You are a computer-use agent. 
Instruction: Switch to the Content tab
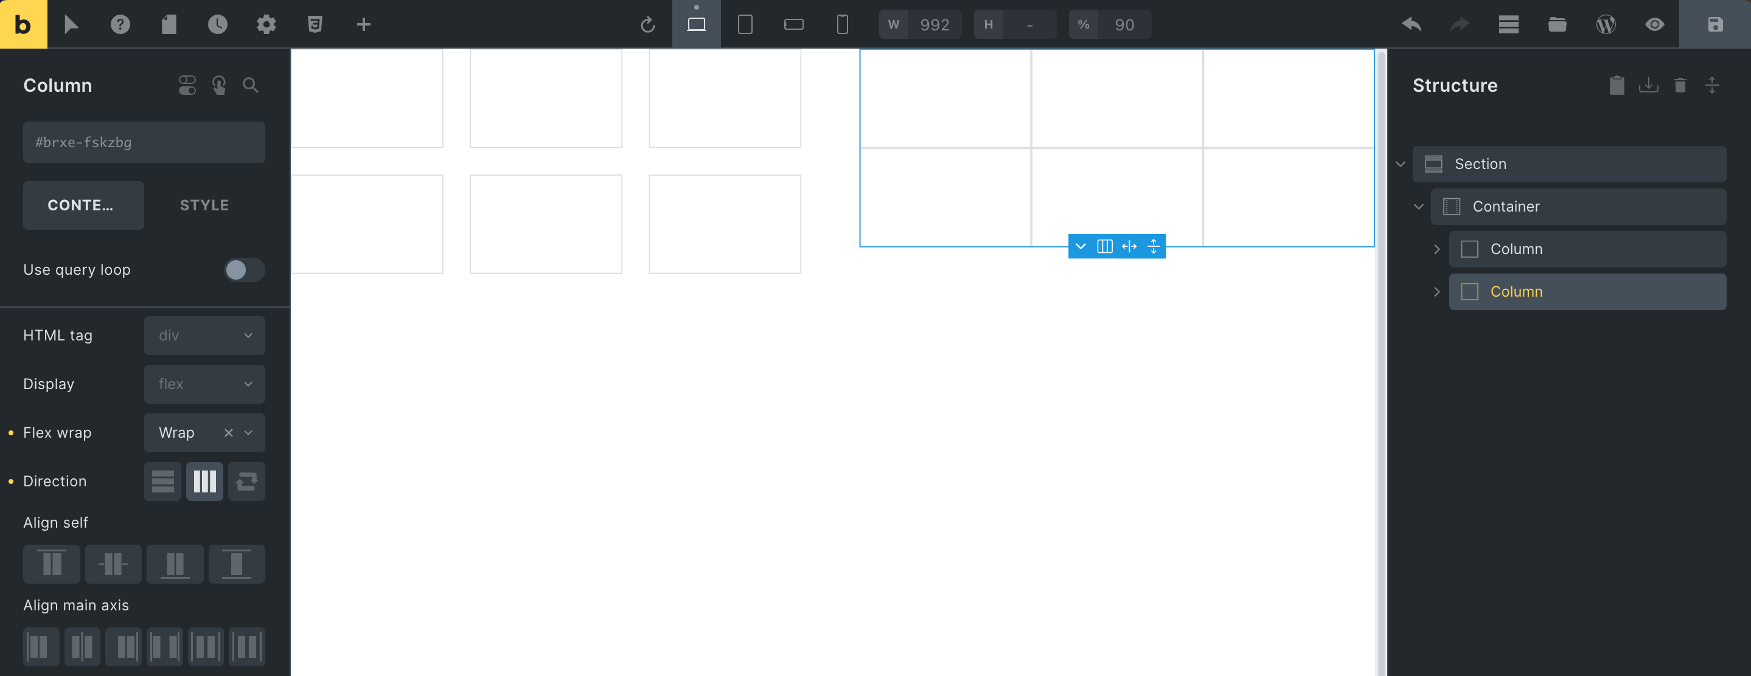coord(83,205)
